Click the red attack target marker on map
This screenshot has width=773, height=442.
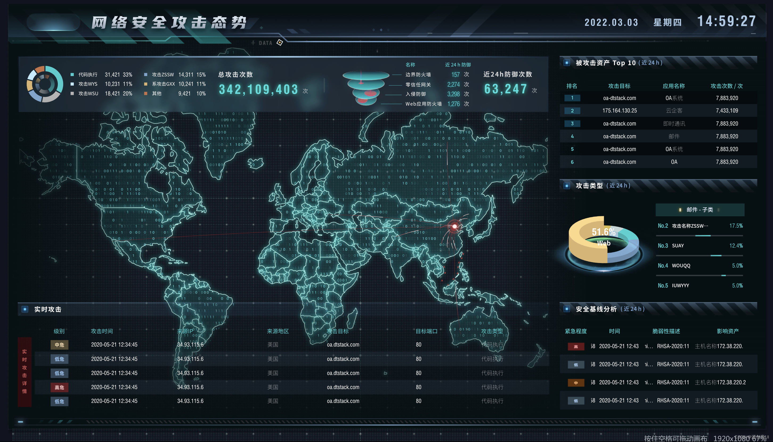click(454, 226)
